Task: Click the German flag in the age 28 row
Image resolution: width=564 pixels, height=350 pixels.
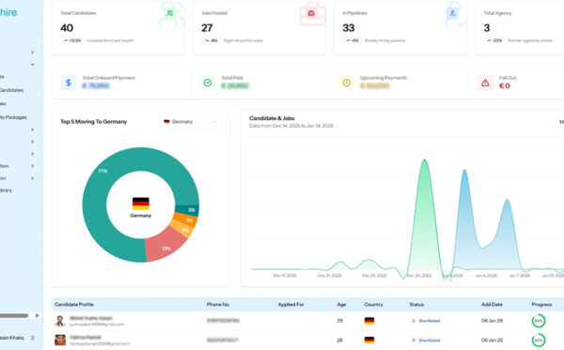Action: click(x=369, y=340)
